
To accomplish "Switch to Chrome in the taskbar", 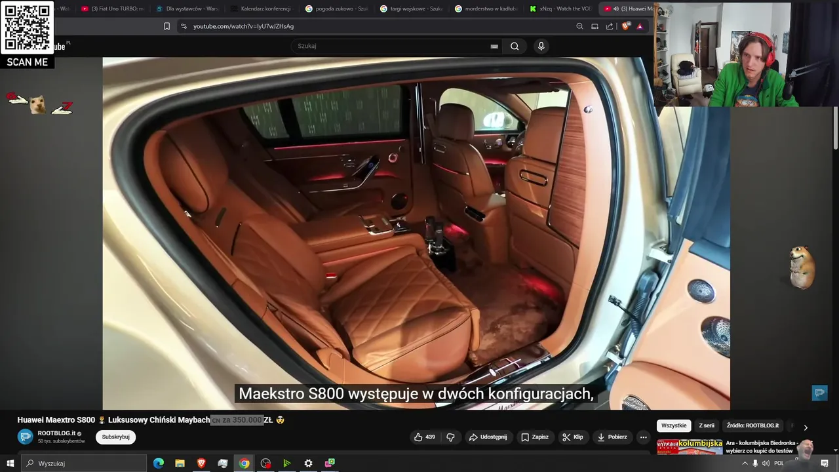I will pos(244,463).
